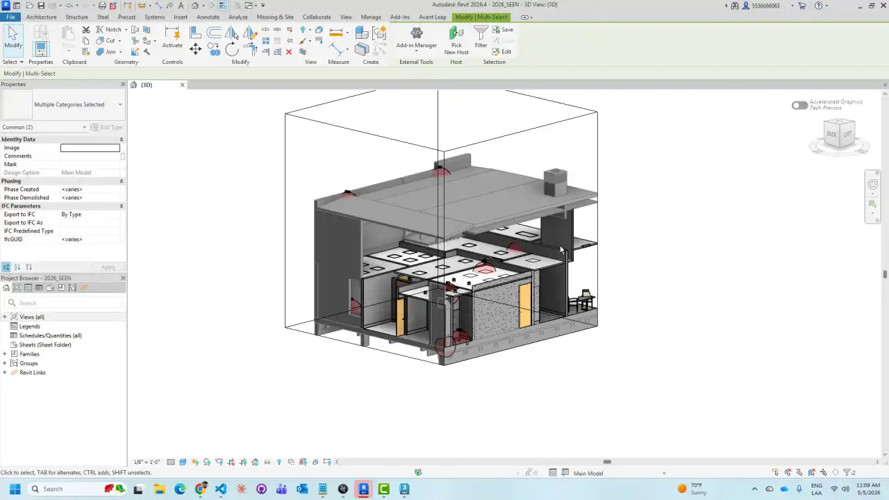Select the Move tool in Modify panel
The height and width of the screenshot is (500, 889).
(x=195, y=49)
